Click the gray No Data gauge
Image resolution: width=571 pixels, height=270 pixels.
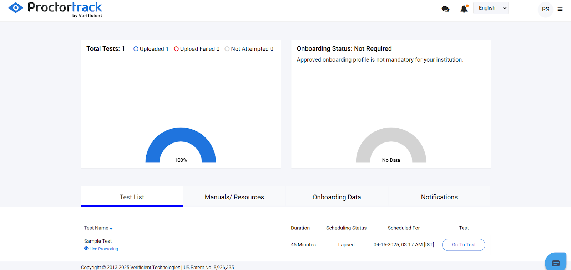coord(391,145)
